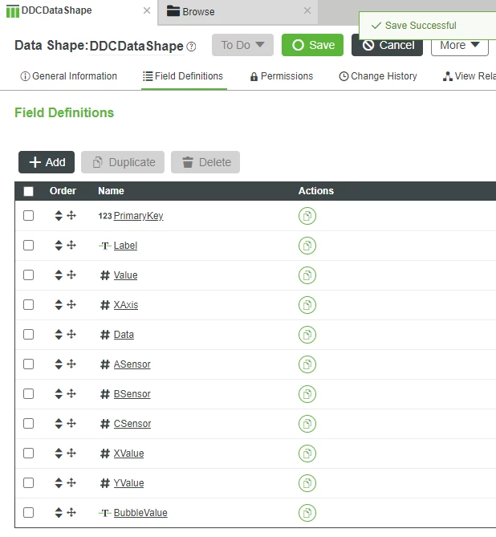Click the up-down reorder arrows on XValue row
The height and width of the screenshot is (537, 496).
[x=59, y=453]
